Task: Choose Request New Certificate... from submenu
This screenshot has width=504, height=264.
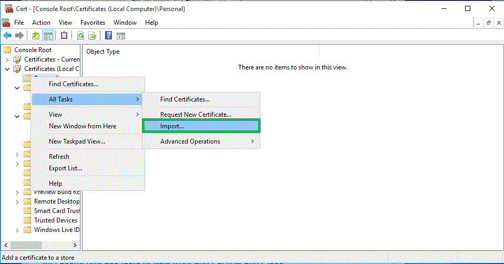Action: 196,114
